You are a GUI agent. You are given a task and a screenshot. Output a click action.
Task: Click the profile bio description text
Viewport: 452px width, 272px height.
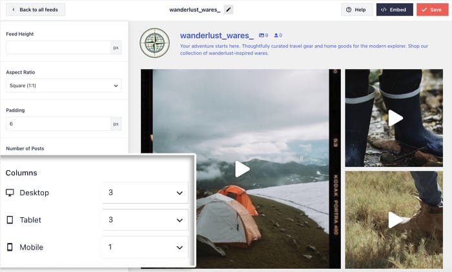304,50
